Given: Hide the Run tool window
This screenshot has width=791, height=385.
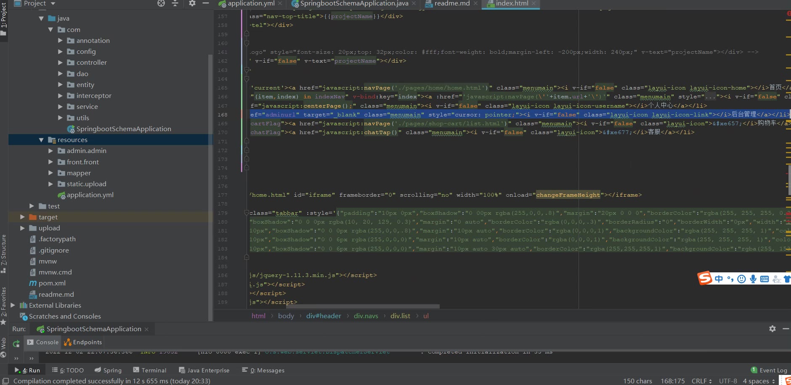Looking at the screenshot, I should (786, 329).
